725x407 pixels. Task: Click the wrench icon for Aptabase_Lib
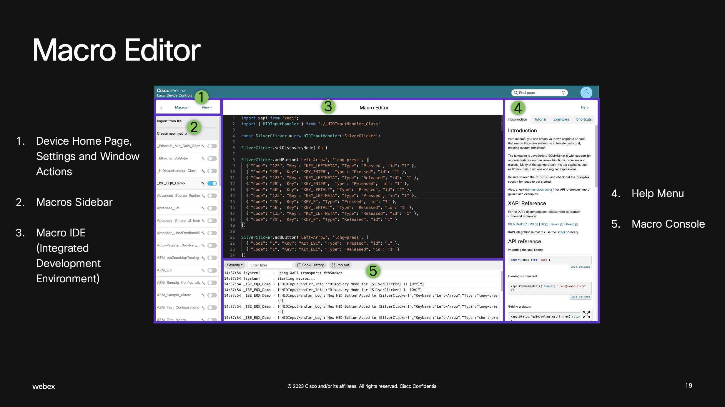pyautogui.click(x=203, y=208)
